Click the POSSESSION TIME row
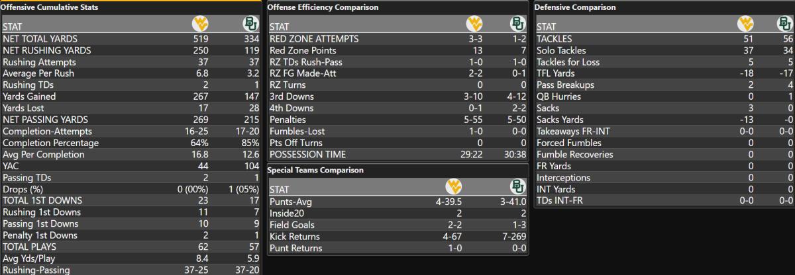 pos(397,154)
